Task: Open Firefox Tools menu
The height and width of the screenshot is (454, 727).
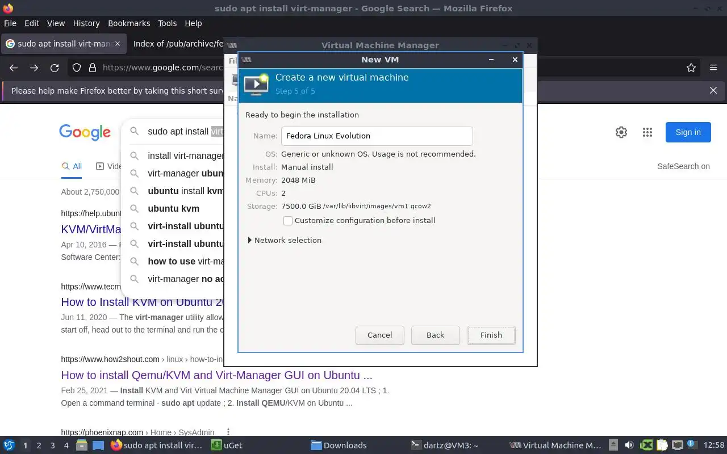Action: pyautogui.click(x=167, y=23)
